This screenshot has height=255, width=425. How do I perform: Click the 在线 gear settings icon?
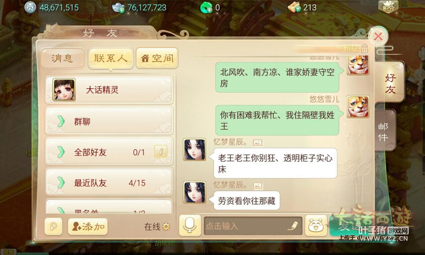click(x=166, y=227)
